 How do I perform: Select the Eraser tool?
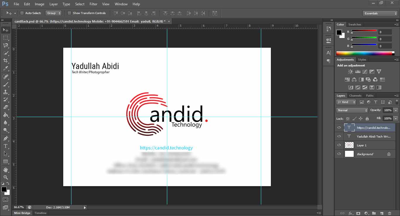[x=6, y=107]
